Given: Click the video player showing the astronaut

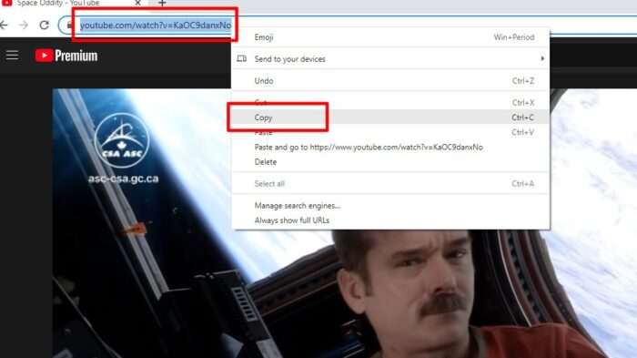Looking at the screenshot, I should point(345,223).
